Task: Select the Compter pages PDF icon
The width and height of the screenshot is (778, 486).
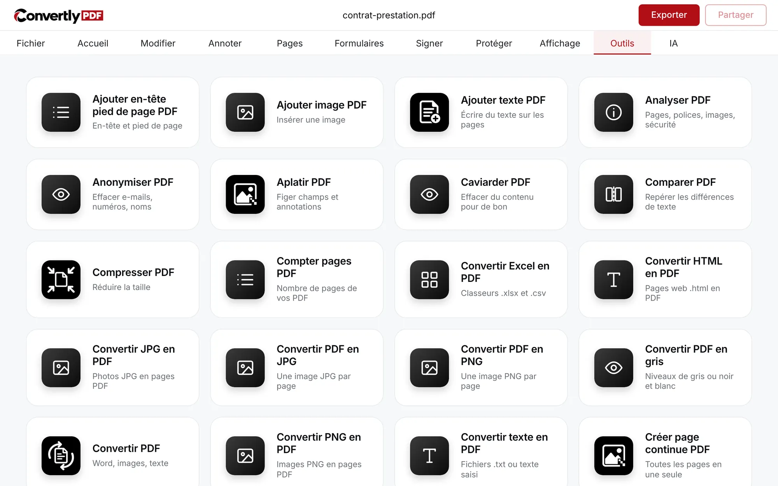Action: (245, 280)
